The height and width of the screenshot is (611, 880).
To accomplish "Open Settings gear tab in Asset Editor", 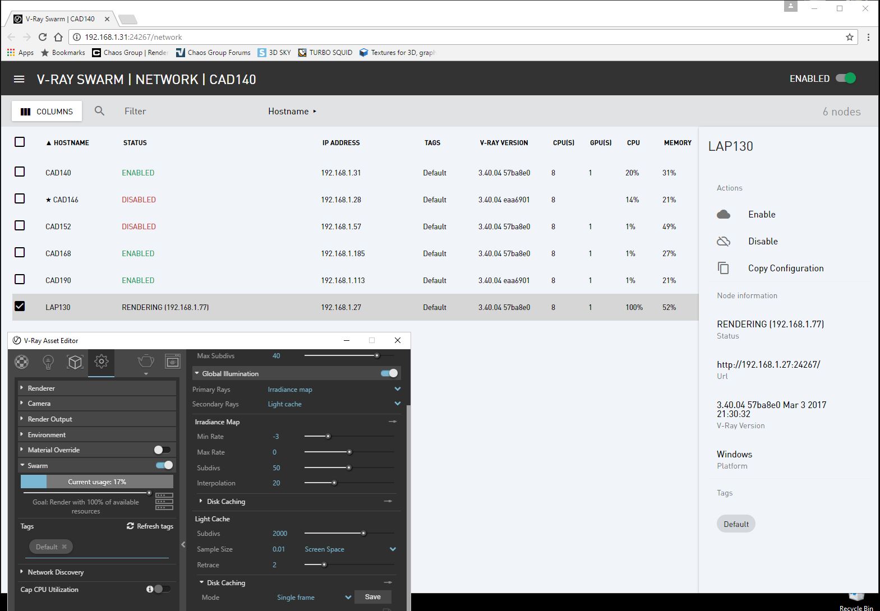I will [102, 362].
